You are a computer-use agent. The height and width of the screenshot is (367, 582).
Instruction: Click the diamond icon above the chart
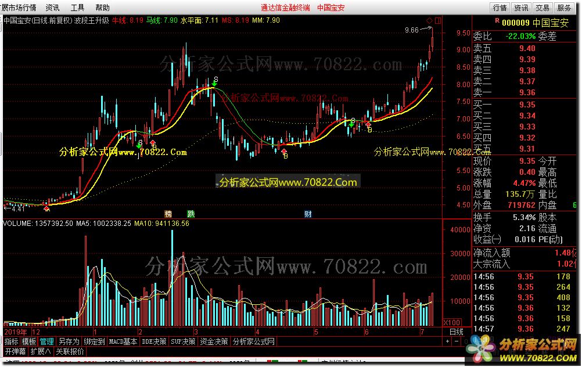point(429,20)
